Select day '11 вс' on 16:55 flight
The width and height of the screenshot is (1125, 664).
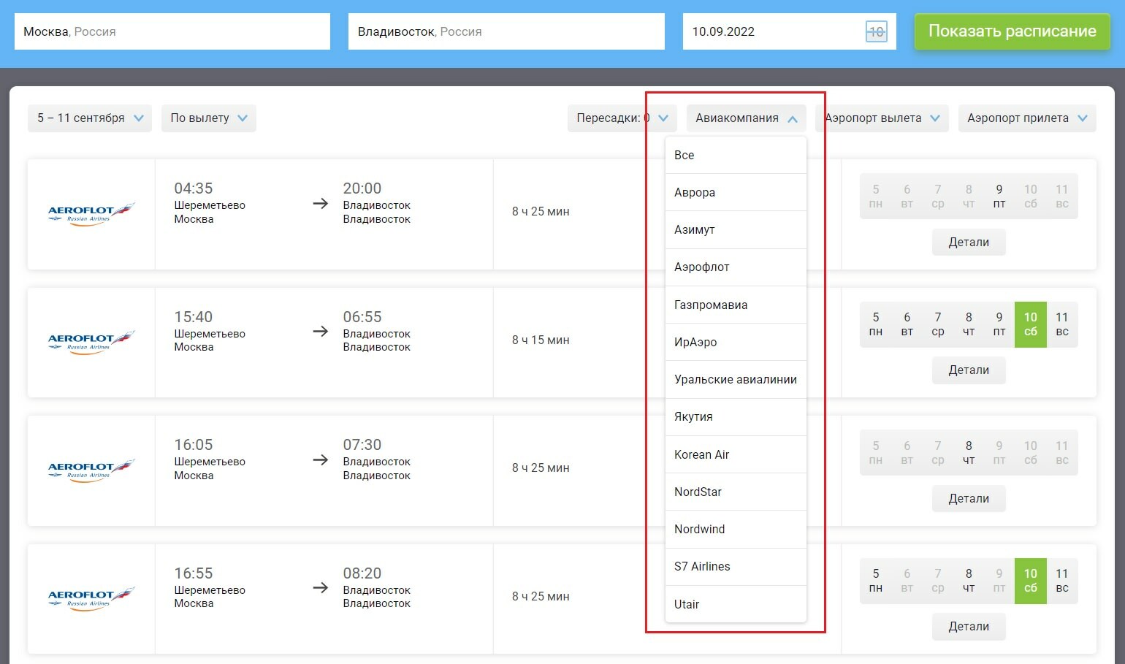[x=1062, y=581]
